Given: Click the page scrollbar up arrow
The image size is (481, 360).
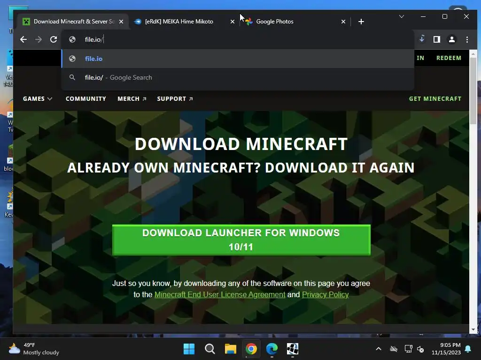Looking at the screenshot, I should 473,54.
